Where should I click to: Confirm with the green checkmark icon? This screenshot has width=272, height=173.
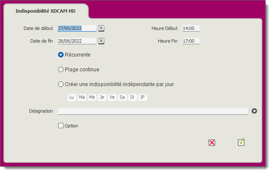(x=241, y=142)
